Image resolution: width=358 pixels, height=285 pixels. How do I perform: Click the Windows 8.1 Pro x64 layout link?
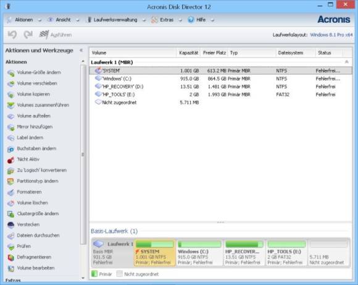point(331,35)
